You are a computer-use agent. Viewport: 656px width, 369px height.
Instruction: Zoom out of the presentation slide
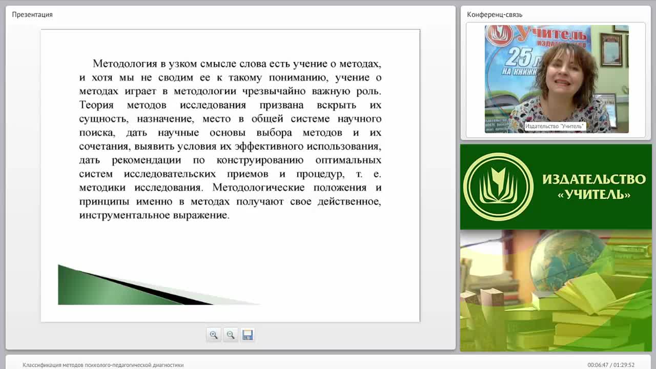(x=231, y=335)
